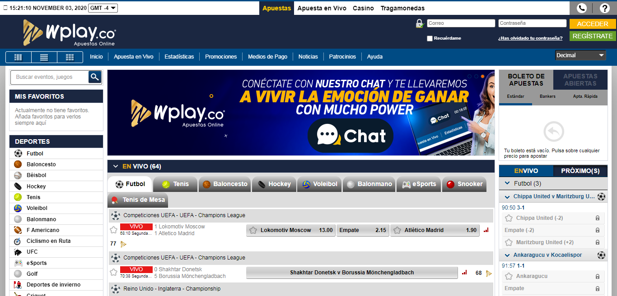Select the grid layout view icon
Viewport: 617px width, 296px height.
tap(70, 57)
